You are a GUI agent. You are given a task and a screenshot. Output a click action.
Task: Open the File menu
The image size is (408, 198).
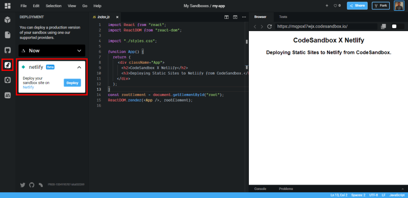23,6
